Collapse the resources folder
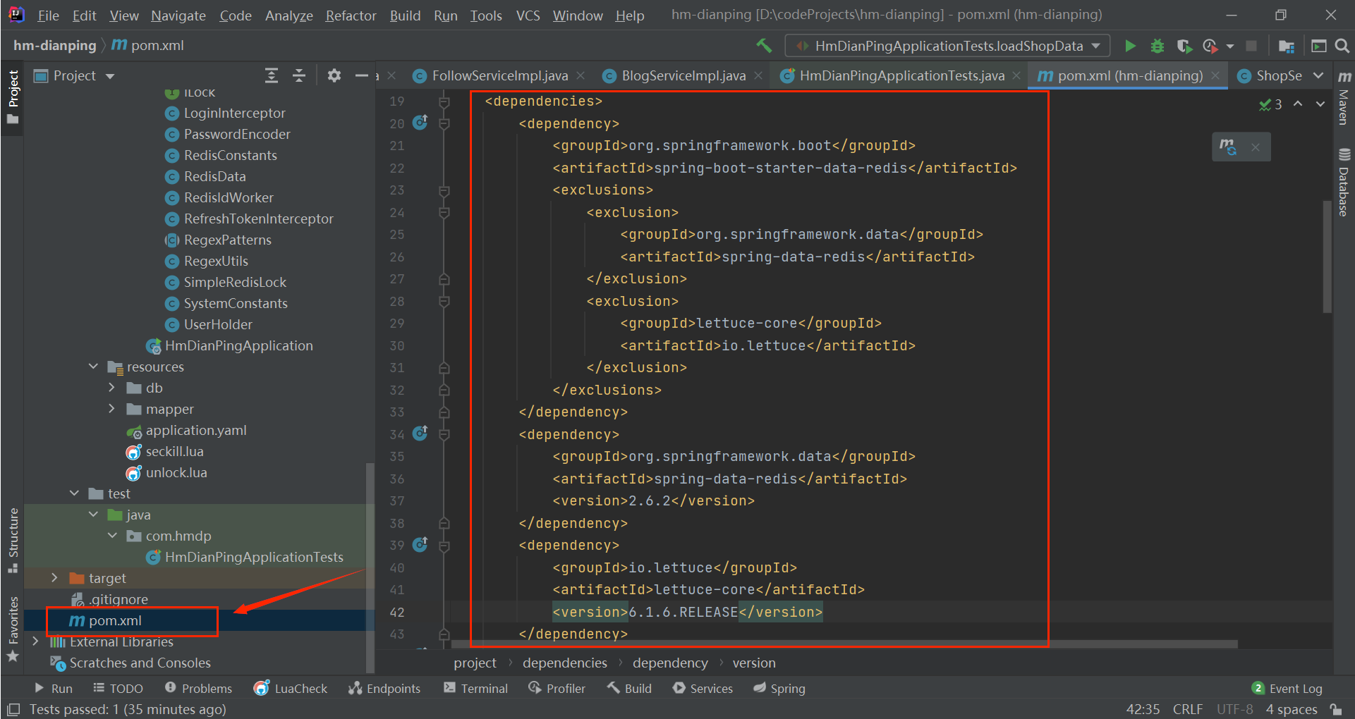1355x719 pixels. (93, 367)
